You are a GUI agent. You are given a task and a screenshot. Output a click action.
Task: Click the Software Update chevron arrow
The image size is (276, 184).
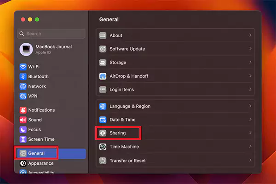[250, 49]
